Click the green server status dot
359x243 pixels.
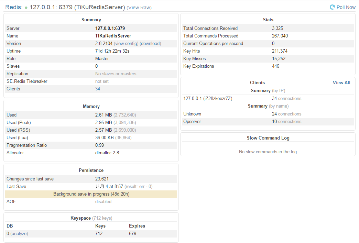click(26, 8)
